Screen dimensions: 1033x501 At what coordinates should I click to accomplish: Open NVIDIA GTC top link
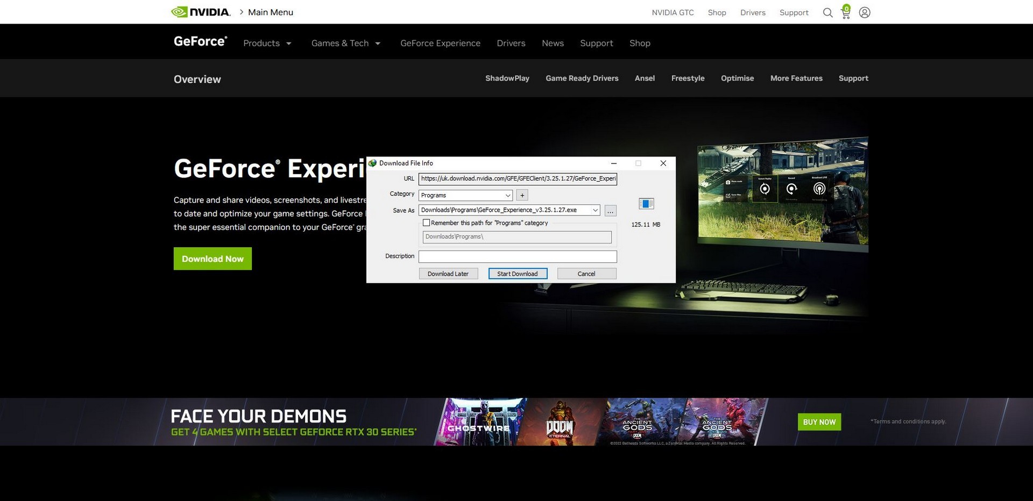[x=673, y=12]
